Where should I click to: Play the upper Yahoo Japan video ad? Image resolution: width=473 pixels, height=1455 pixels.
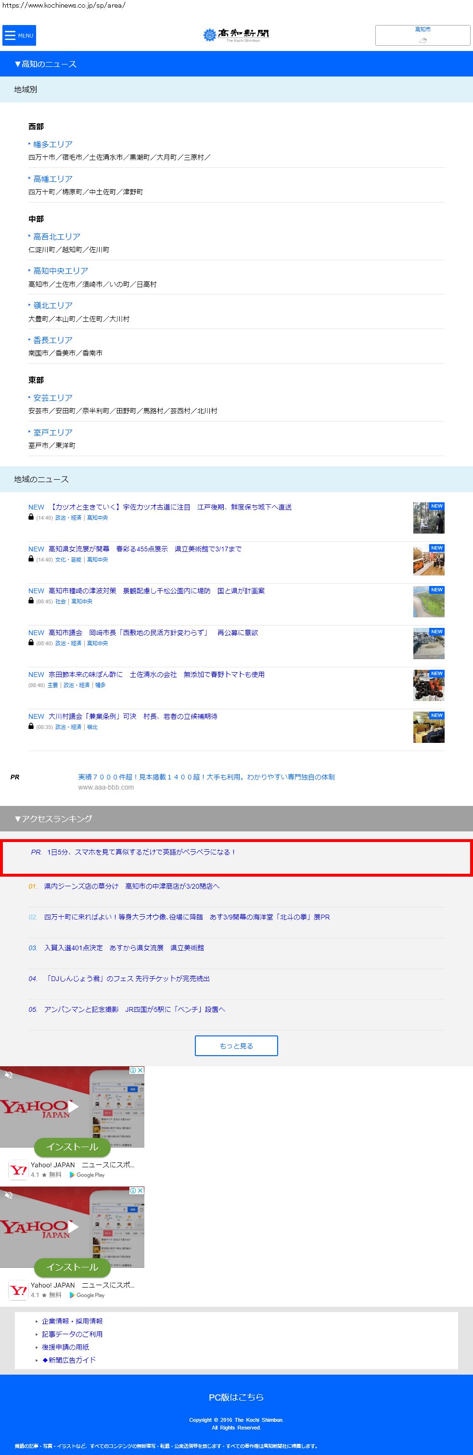[73, 1107]
